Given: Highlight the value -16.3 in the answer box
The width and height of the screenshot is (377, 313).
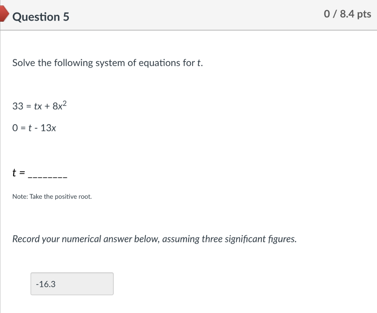Looking at the screenshot, I should coord(45,284).
